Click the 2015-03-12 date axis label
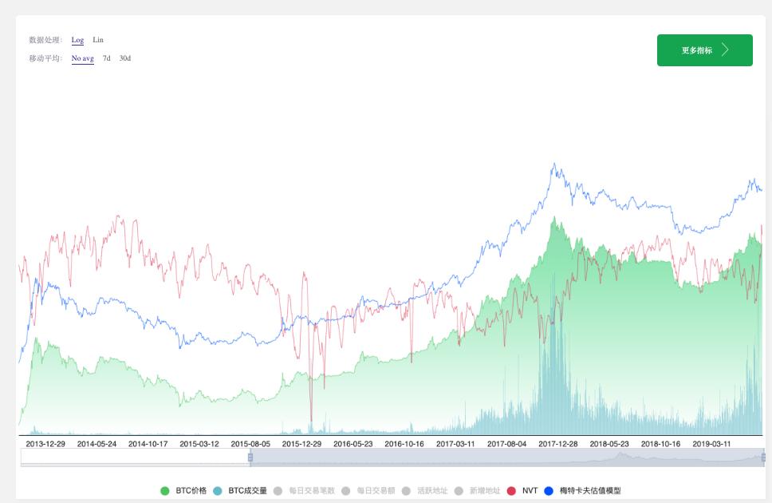This screenshot has height=503, width=772. (199, 444)
